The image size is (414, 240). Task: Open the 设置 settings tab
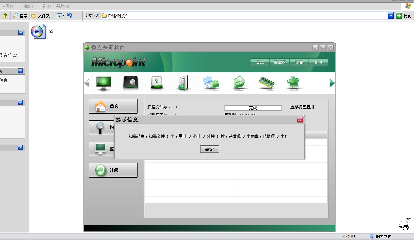tap(299, 62)
